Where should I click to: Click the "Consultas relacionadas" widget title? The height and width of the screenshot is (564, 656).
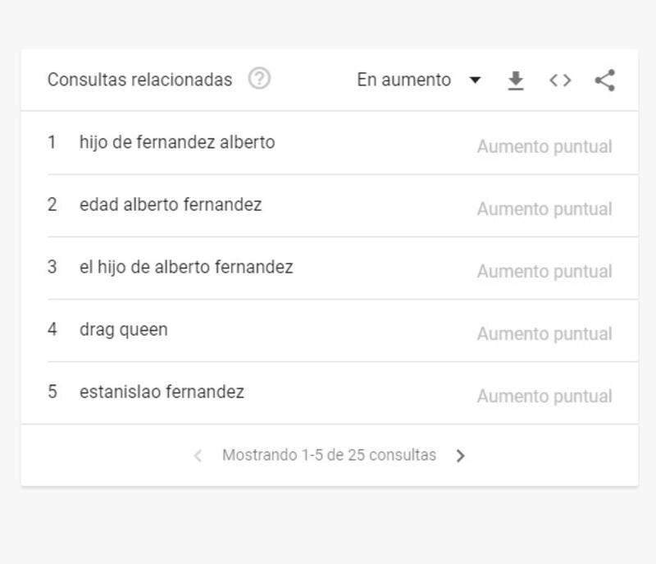(x=139, y=80)
